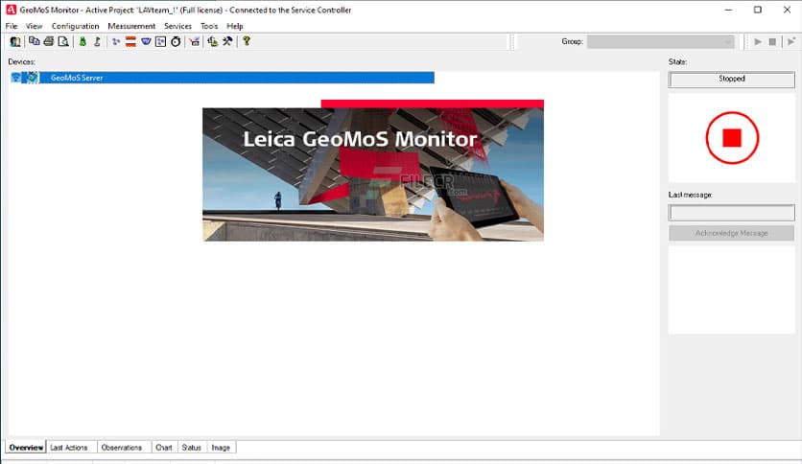Click the antenna icon beside GeoMoS Server
The image size is (802, 464).
coord(16,78)
